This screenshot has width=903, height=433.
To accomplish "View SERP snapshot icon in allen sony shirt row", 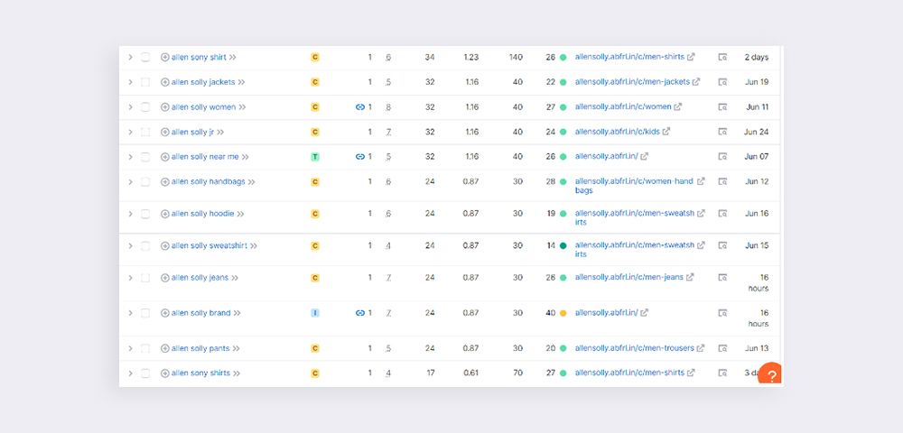I will pyautogui.click(x=722, y=57).
